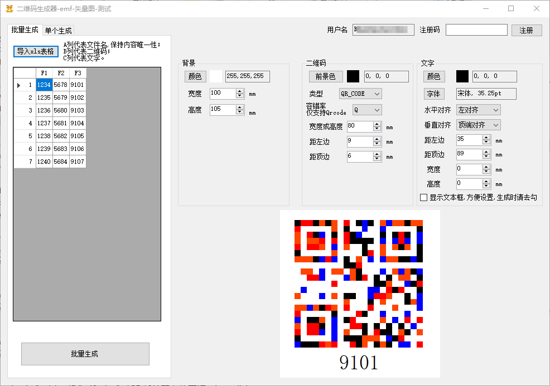
Task: Click the text 距顶边 field showing 89
Action: (469, 154)
